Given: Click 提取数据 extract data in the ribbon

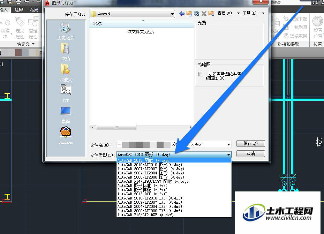Looking at the screenshot, I should [295, 36].
